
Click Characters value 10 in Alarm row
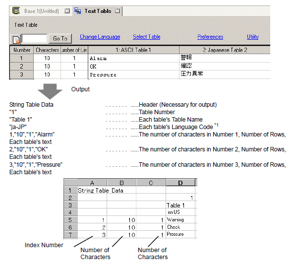[47, 58]
